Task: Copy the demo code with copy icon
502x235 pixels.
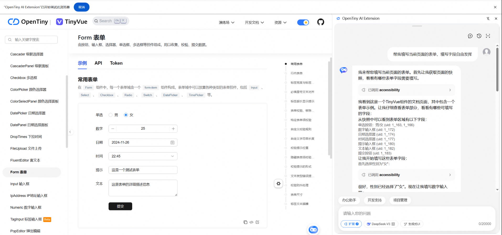Action: (x=245, y=222)
